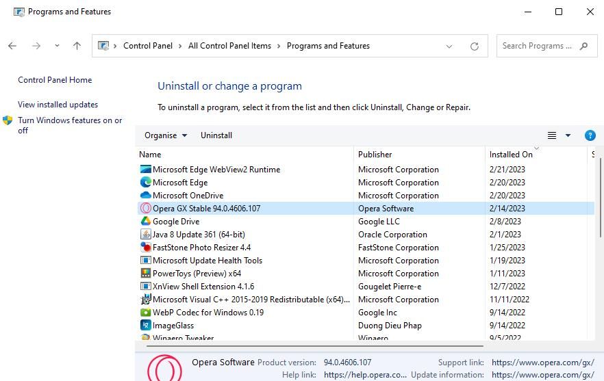
Task: Click the Control Panel icon in address bar
Action: (x=103, y=46)
